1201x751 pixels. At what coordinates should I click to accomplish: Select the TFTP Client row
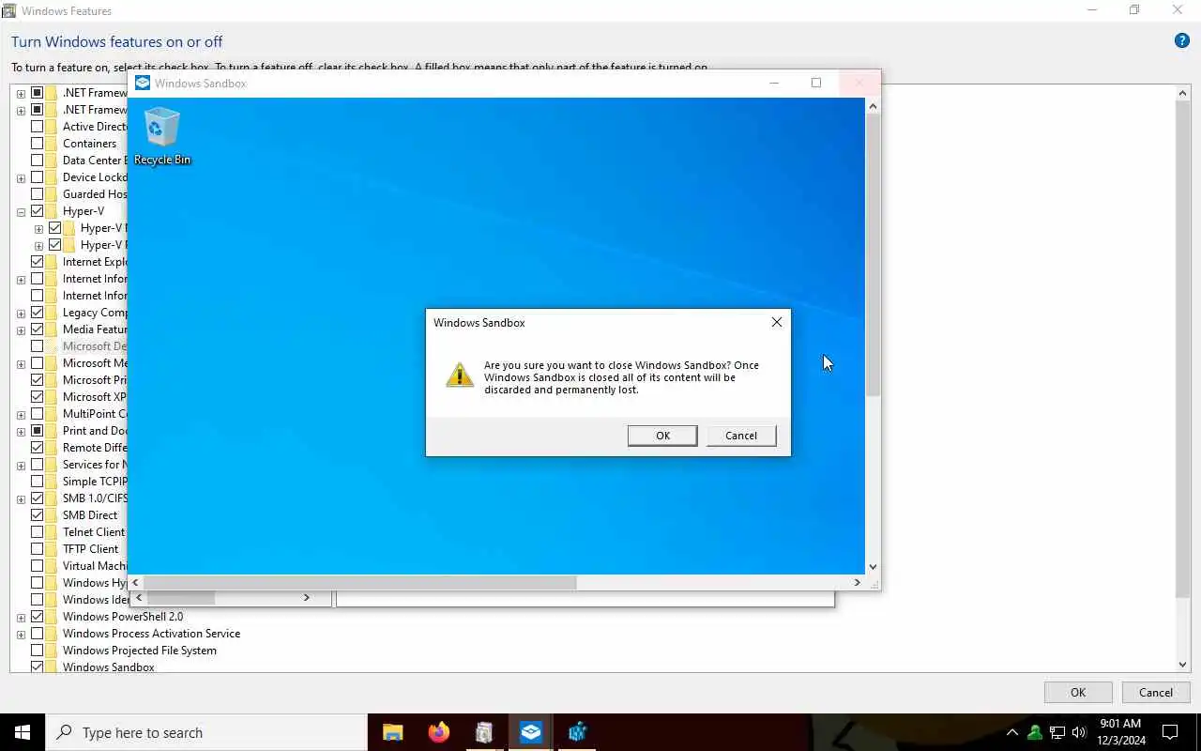coord(90,549)
